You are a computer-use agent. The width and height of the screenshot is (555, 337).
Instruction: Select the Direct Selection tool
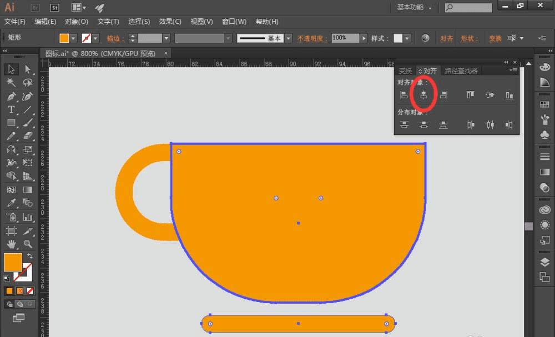point(27,69)
